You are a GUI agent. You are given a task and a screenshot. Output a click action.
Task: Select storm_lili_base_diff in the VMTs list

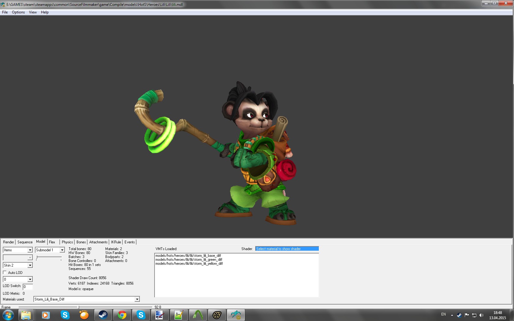(188, 256)
